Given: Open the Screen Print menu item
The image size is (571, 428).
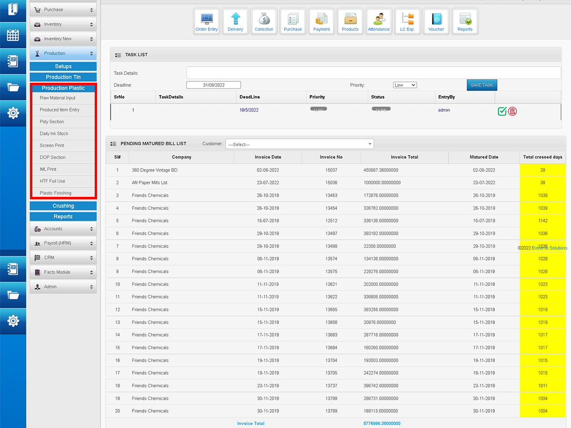Looking at the screenshot, I should tap(52, 146).
